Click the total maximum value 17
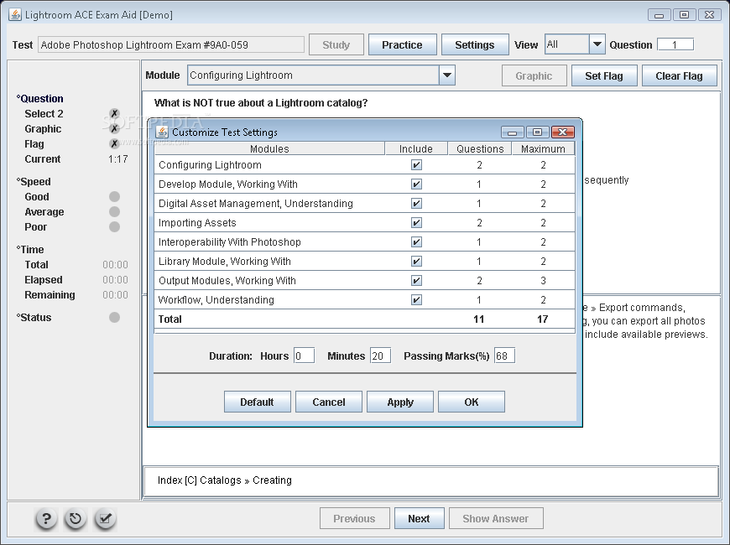This screenshot has width=730, height=545. [542, 319]
